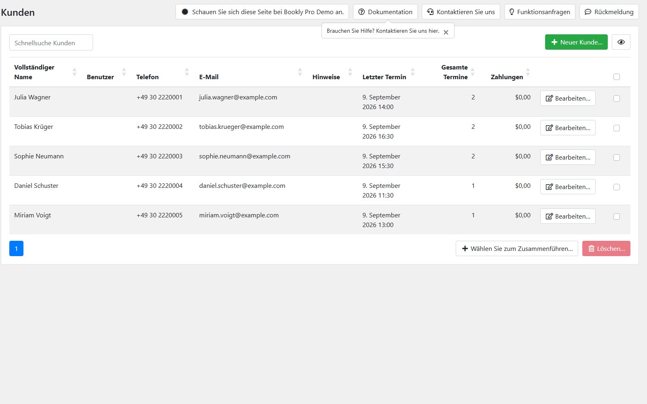
Task: Edit Sophie Neumann via Bearbeiten
Action: pyautogui.click(x=568, y=157)
